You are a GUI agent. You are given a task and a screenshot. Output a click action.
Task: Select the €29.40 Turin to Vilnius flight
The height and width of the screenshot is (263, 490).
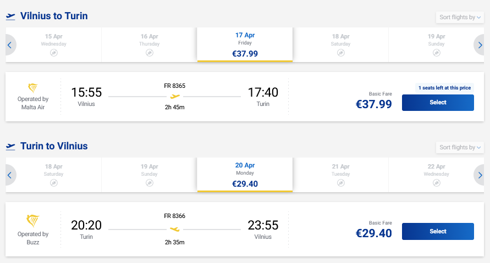pos(438,231)
